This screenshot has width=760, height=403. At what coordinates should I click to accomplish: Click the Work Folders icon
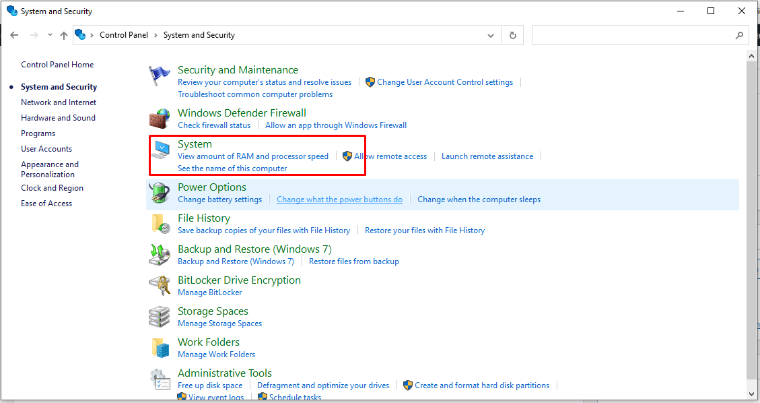[160, 348]
